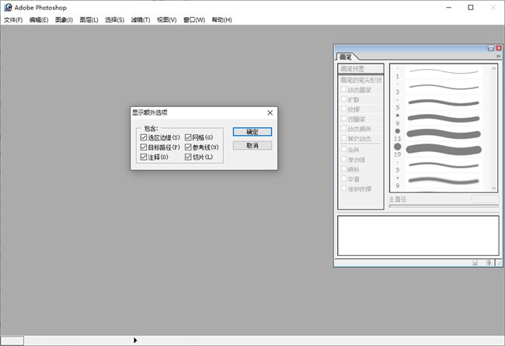
Task: Enable the 双画笔 checkbox
Action: pyautogui.click(x=343, y=119)
